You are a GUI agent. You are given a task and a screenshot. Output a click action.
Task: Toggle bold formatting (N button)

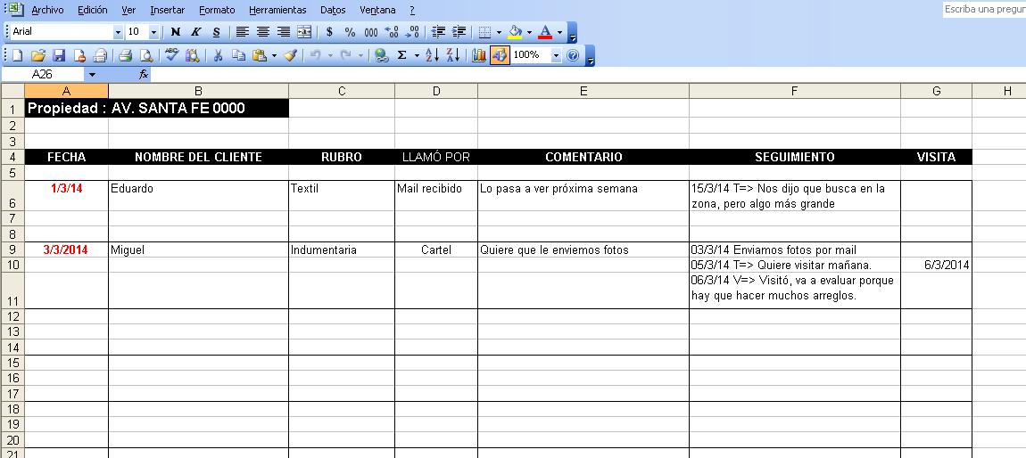(176, 32)
